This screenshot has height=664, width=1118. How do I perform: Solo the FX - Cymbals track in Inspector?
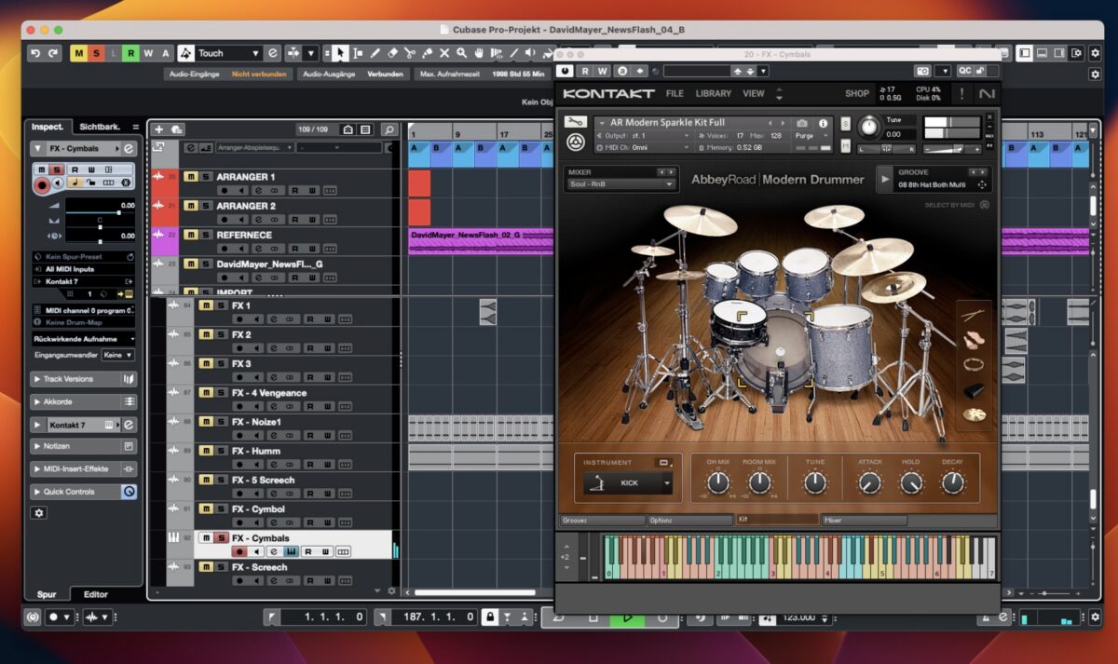57,170
